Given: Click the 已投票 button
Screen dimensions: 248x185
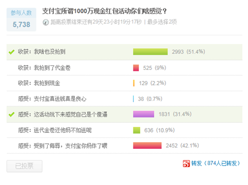Looking at the screenshot, I should tap(24, 166).
